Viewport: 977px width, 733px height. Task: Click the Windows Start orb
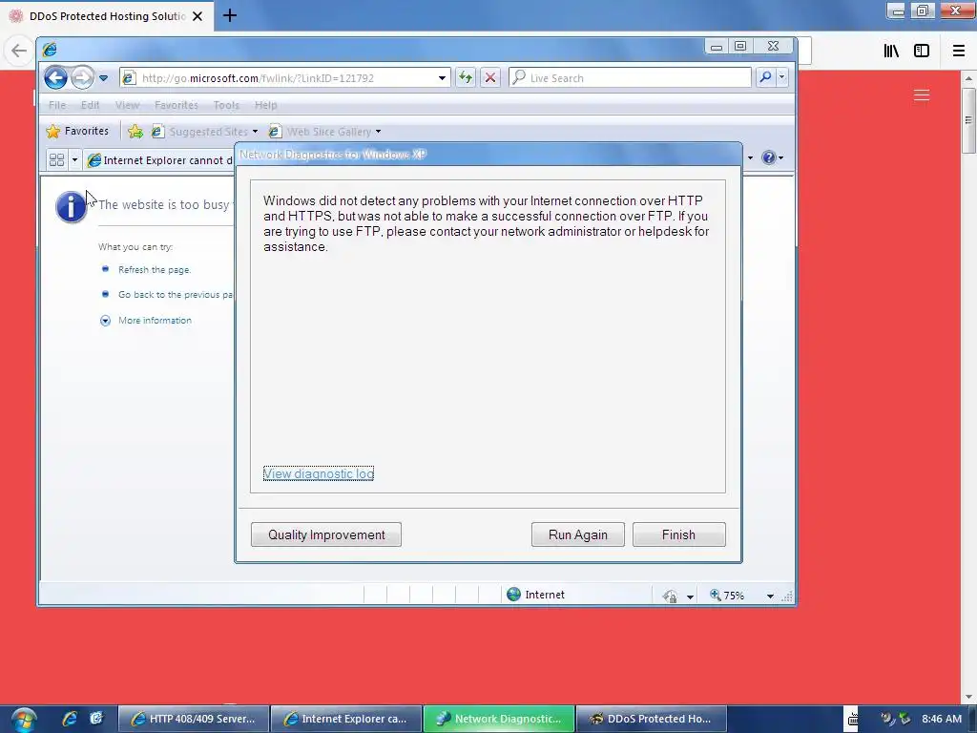point(23,720)
